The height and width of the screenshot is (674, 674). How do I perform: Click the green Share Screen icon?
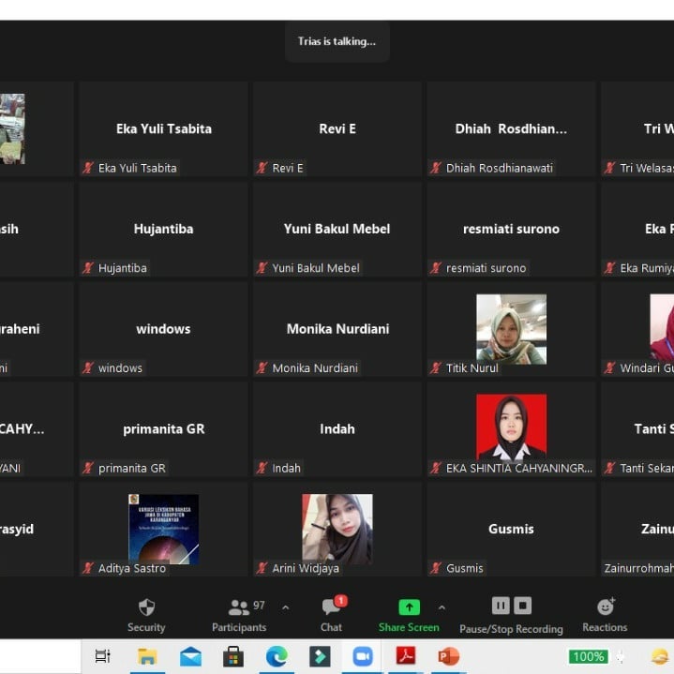pos(409,607)
